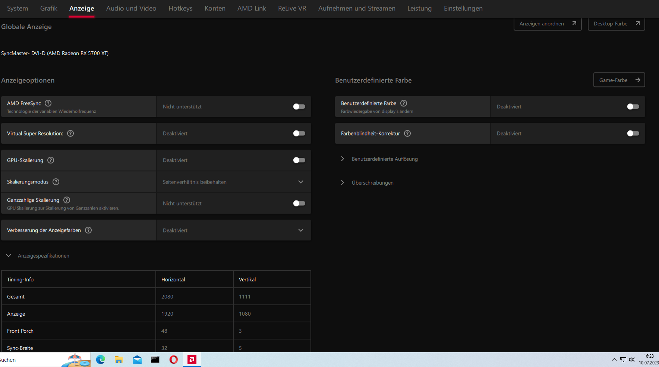This screenshot has height=367, width=659.
Task: Click the volume speaker tray icon
Action: click(632, 360)
